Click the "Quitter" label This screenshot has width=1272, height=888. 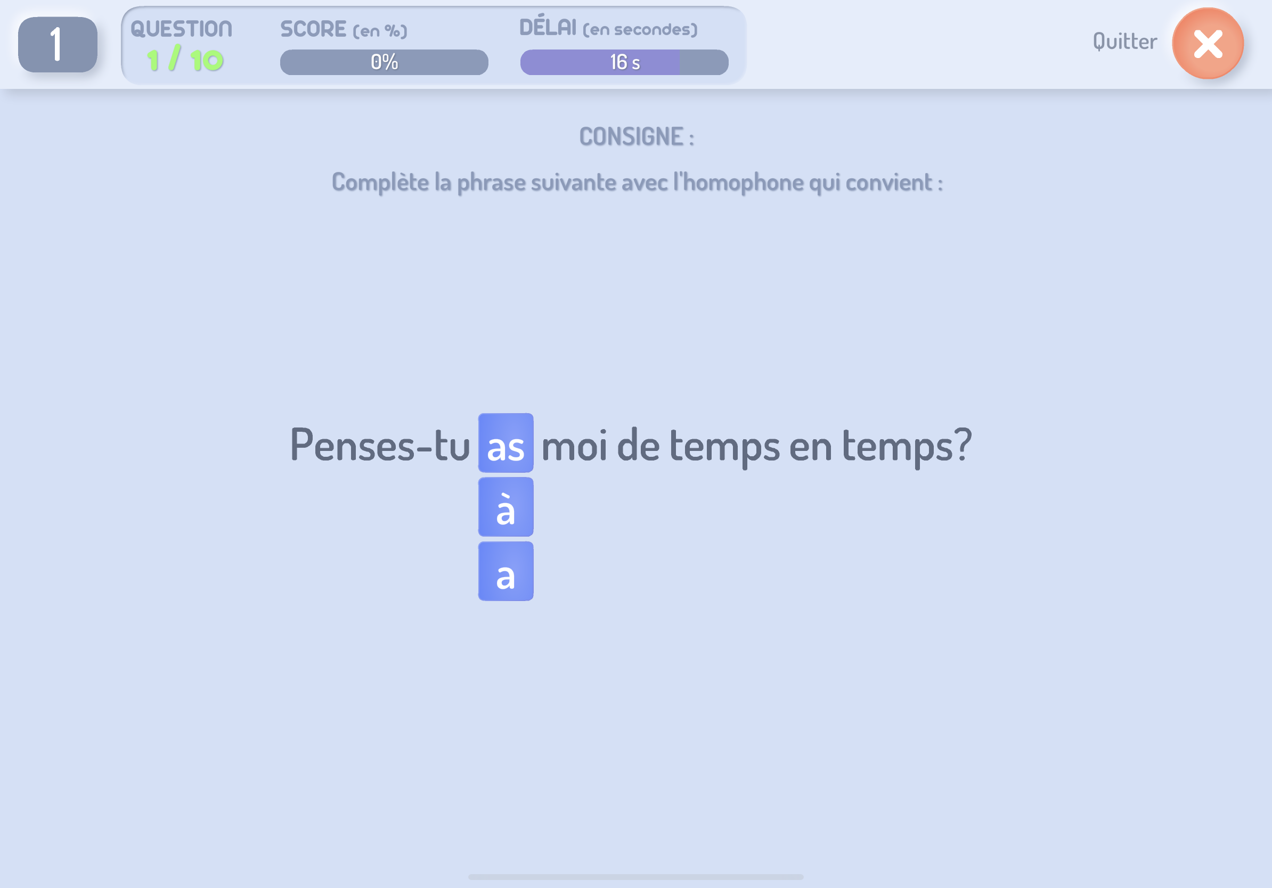[x=1124, y=42]
